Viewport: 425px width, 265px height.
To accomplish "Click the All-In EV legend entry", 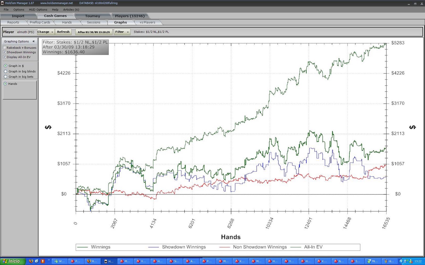I will [307, 247].
